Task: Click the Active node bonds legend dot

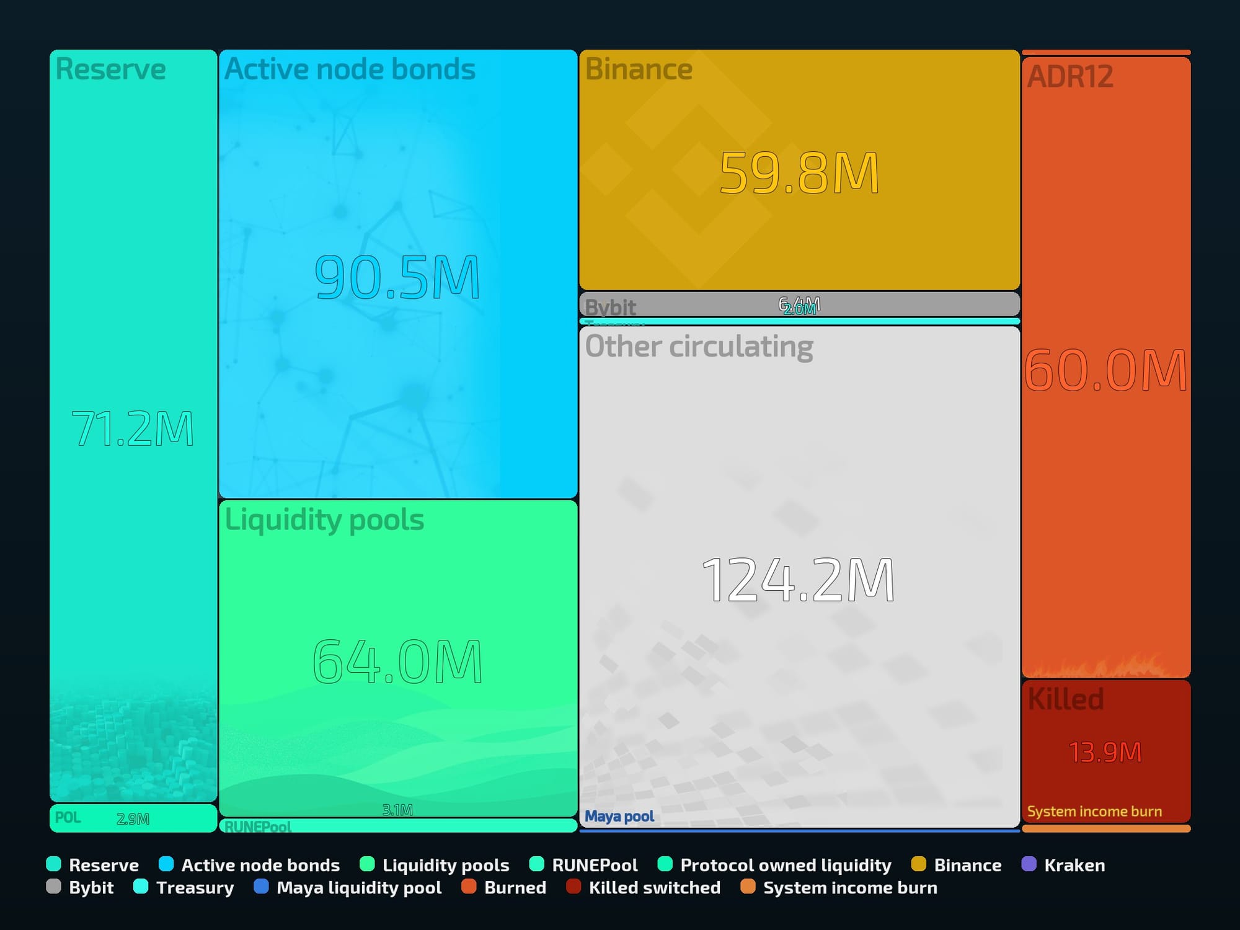Action: [x=166, y=864]
